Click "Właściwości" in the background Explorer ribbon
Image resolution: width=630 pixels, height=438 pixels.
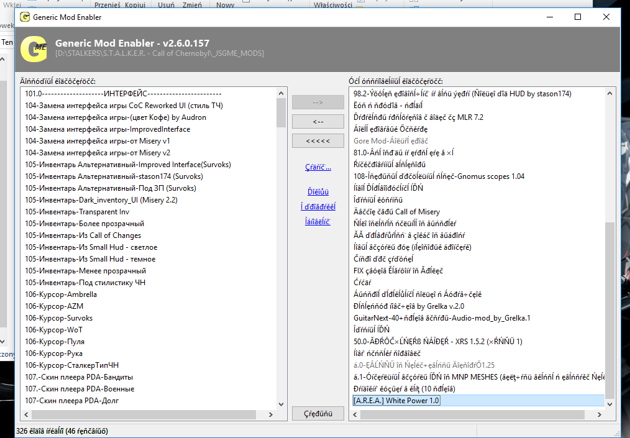tap(332, 5)
